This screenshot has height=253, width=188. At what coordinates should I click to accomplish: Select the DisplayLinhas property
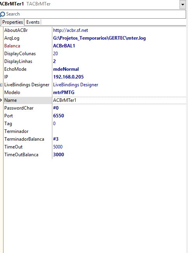[x=18, y=61]
